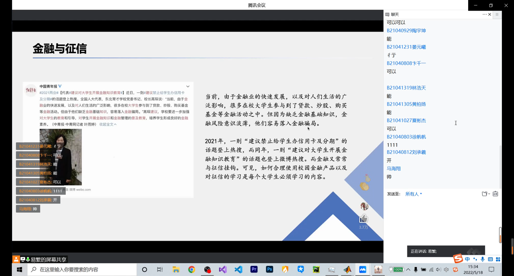This screenshot has height=276, width=514.
Task: Click sender name B21040929陶宇坤 in chat
Action: pos(406,31)
